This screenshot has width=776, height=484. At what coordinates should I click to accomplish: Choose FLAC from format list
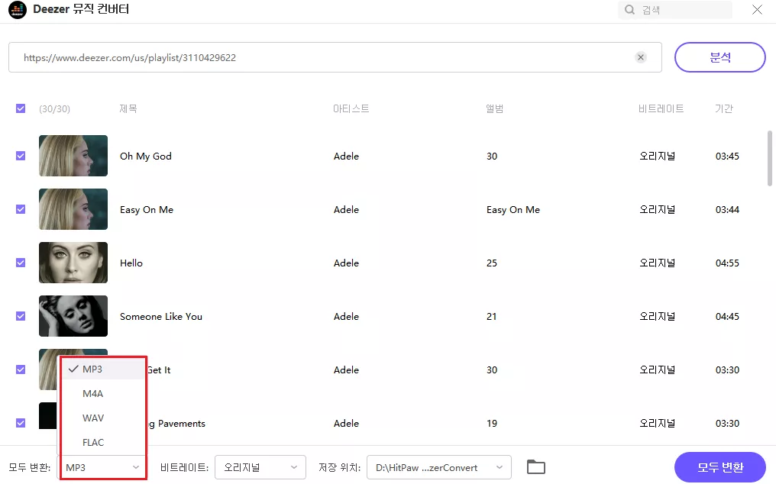tap(102, 442)
